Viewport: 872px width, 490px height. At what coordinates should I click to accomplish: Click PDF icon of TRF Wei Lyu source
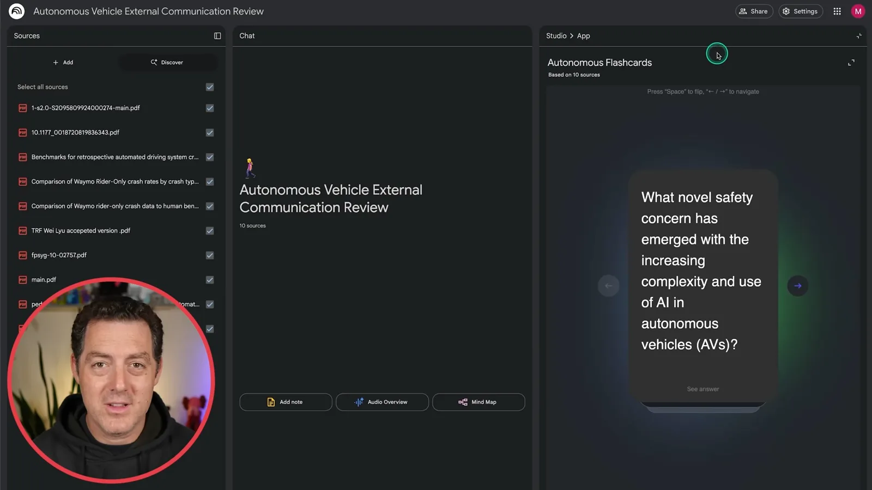[23, 231]
